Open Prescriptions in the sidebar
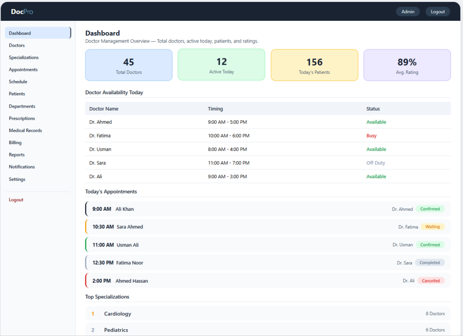 pyautogui.click(x=22, y=118)
